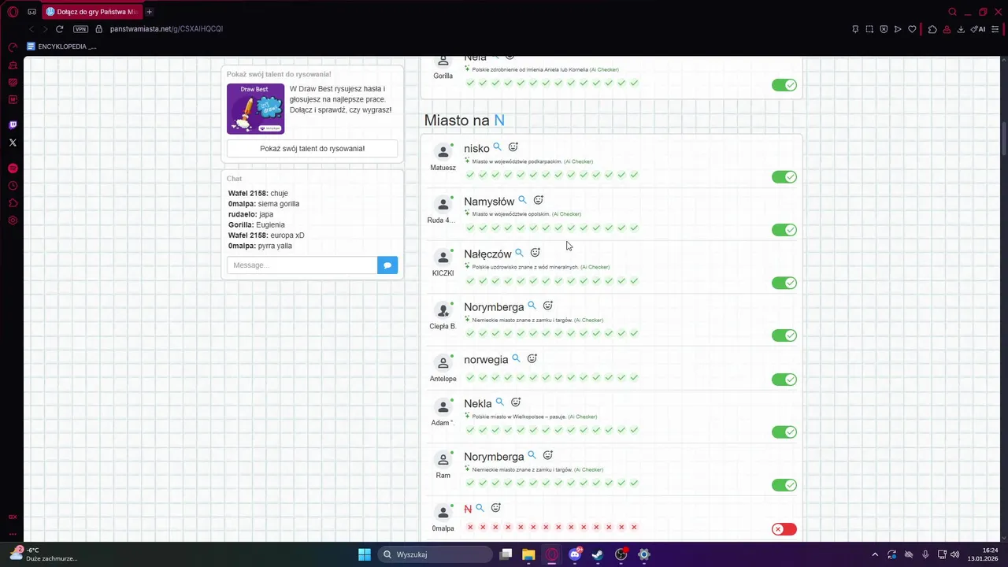1008x567 pixels.
Task: Toggle approval switch for Ciepła B.'s Norymberga
Action: 784,335
